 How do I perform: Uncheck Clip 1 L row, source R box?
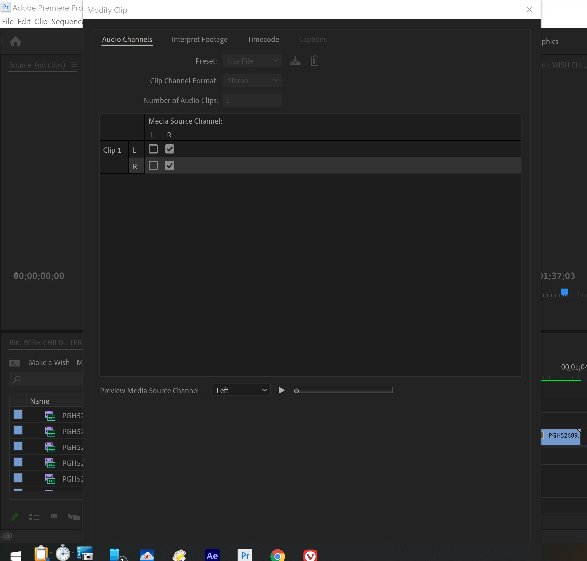pos(170,149)
